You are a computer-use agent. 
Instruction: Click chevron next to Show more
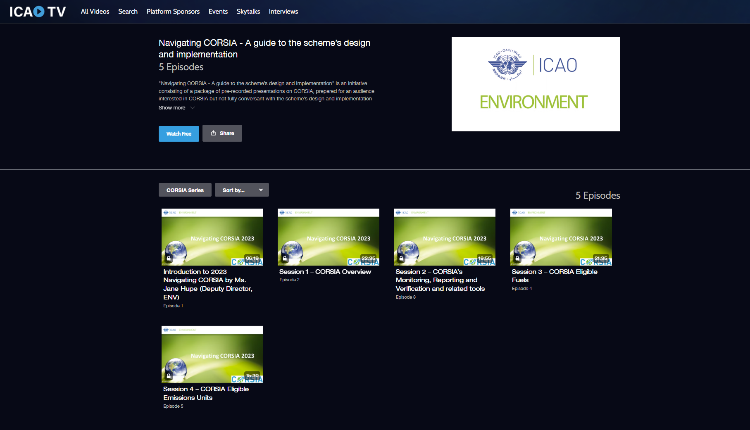[193, 108]
